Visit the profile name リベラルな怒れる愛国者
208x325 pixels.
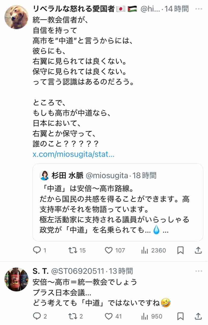[x=74, y=9]
